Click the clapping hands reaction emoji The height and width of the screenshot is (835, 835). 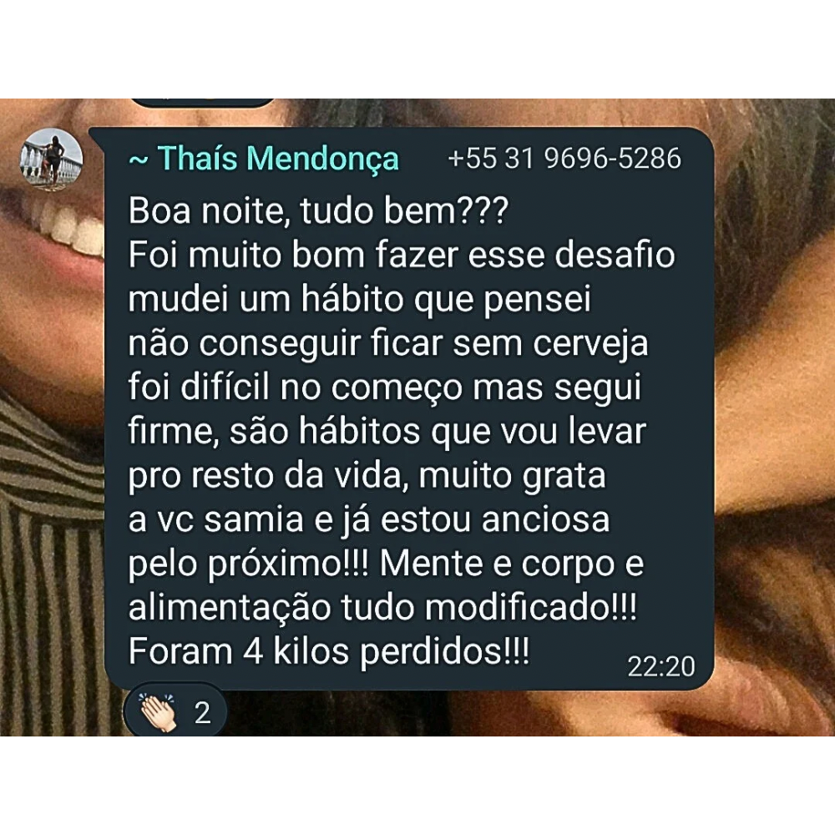158,712
